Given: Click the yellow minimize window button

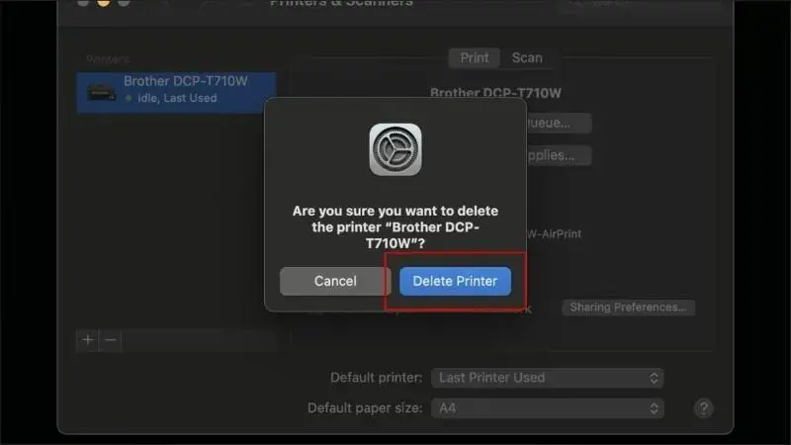Looking at the screenshot, I should (103, 3).
